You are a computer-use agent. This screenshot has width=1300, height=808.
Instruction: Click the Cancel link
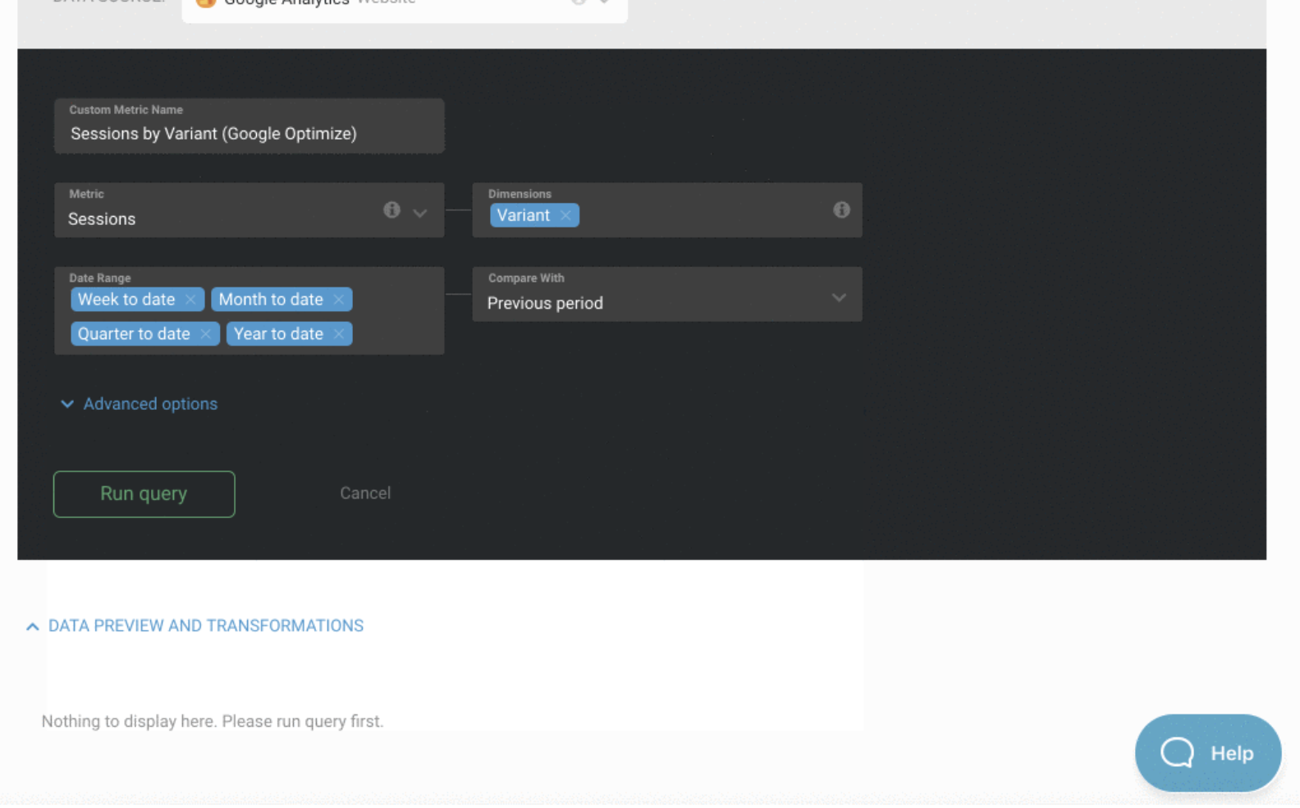pyautogui.click(x=365, y=494)
